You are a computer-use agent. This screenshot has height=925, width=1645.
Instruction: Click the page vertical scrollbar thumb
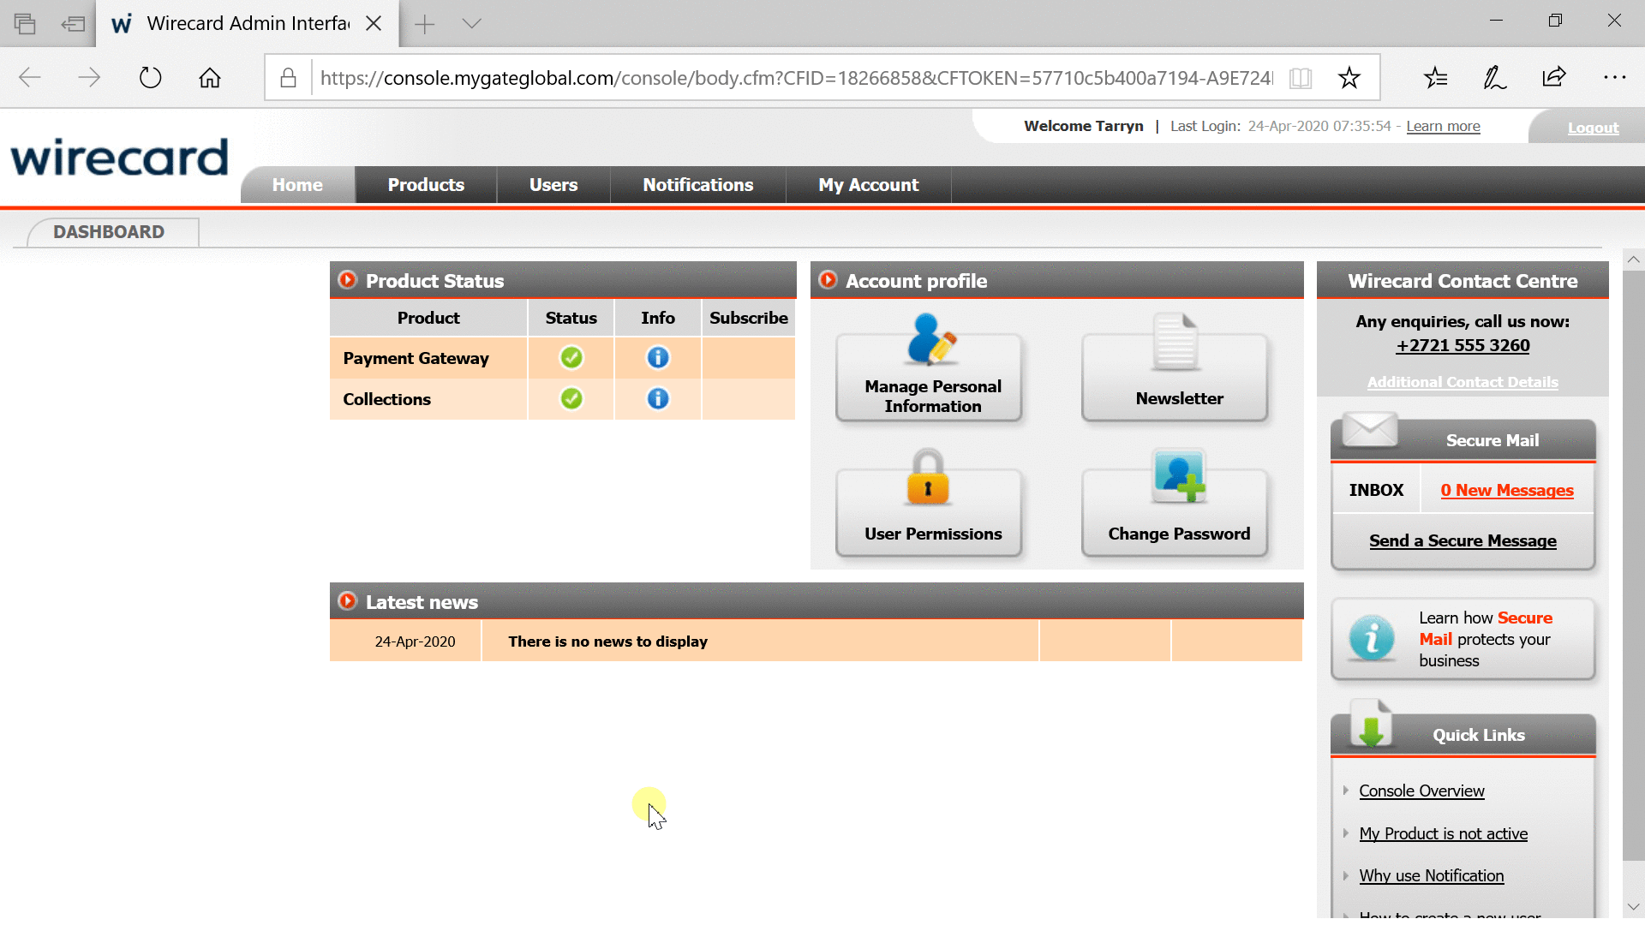(1633, 565)
